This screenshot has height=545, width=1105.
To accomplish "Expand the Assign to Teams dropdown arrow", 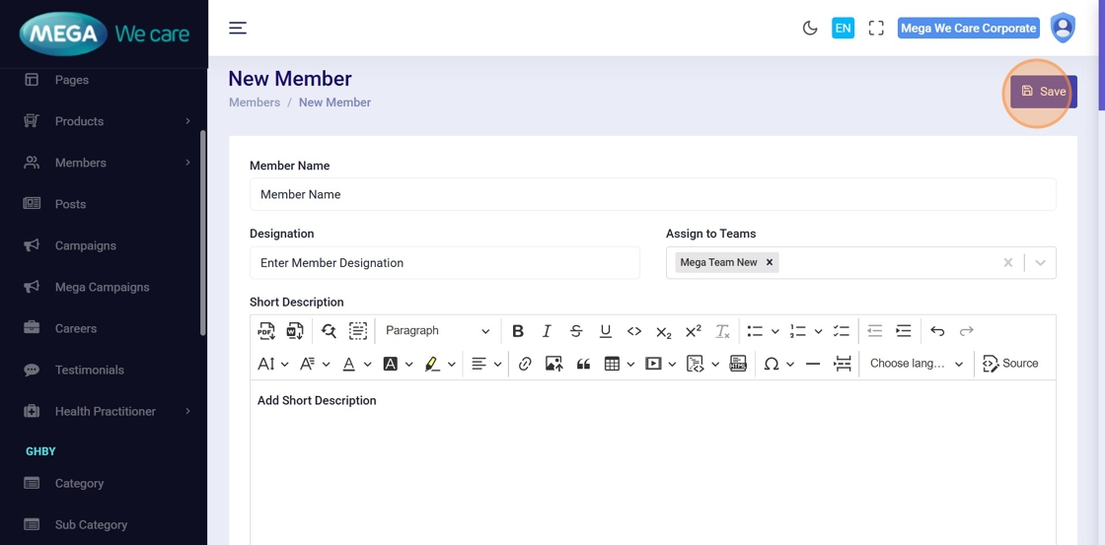I will pyautogui.click(x=1040, y=263).
